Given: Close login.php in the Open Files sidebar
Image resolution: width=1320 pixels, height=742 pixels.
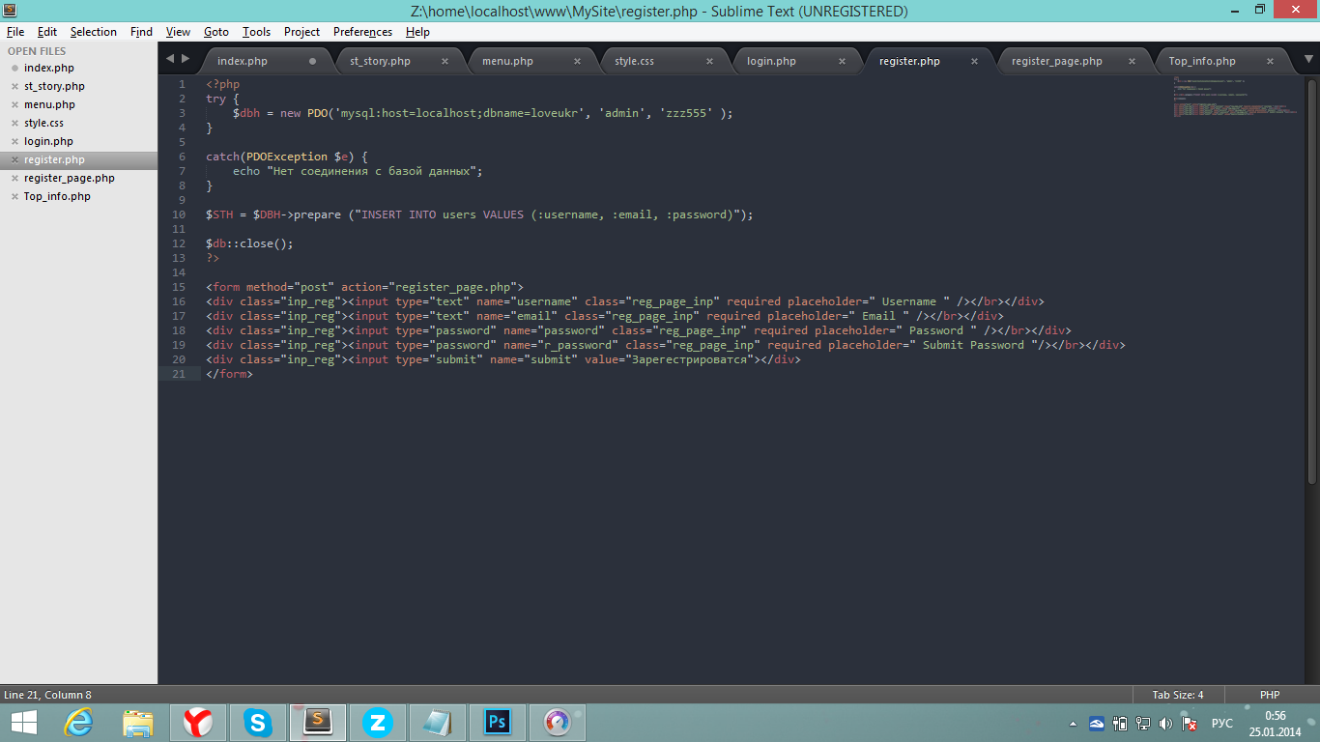Looking at the screenshot, I should click(14, 142).
